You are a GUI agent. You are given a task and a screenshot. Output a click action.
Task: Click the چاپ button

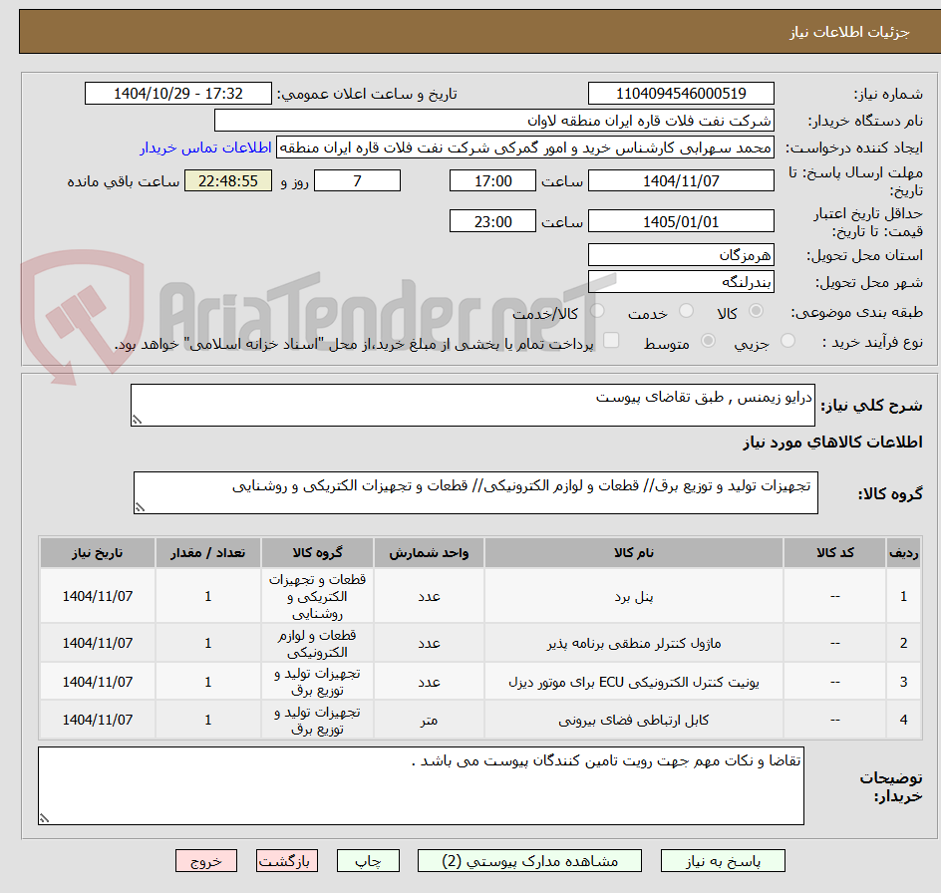coord(368,860)
